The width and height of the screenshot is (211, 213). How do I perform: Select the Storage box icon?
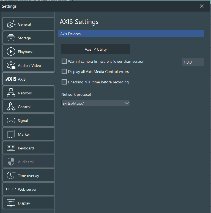click(x=11, y=38)
